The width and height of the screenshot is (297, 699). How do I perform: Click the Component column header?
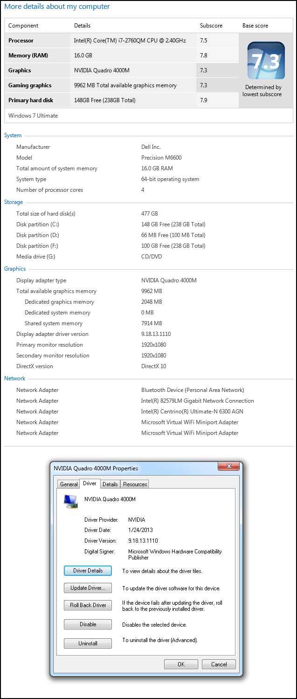click(x=23, y=26)
